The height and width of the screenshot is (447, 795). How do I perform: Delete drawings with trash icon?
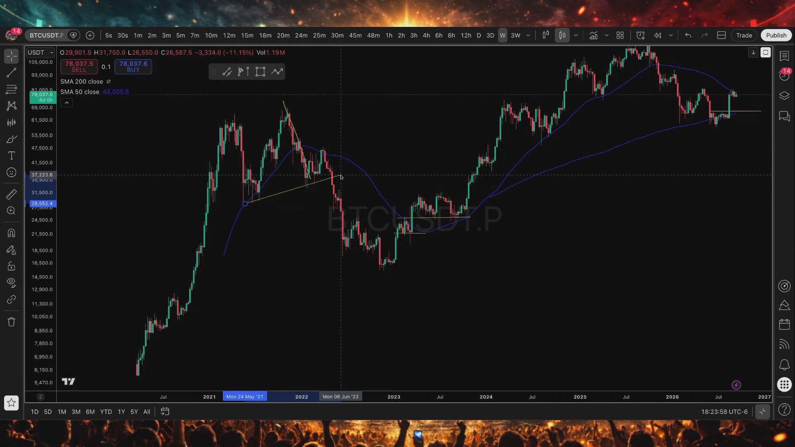pos(12,322)
